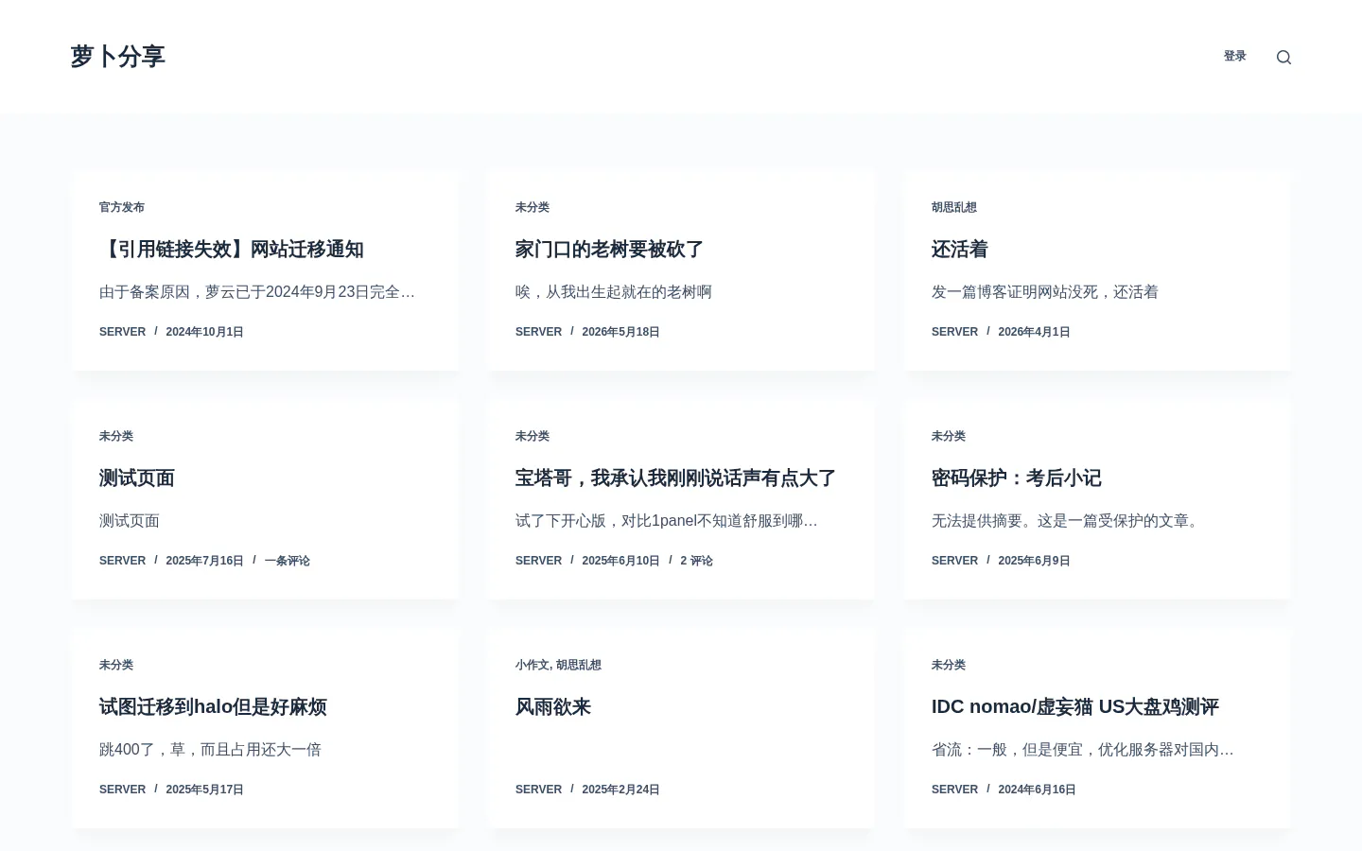Click SERVER author dated 2025年5月17日

click(x=123, y=790)
